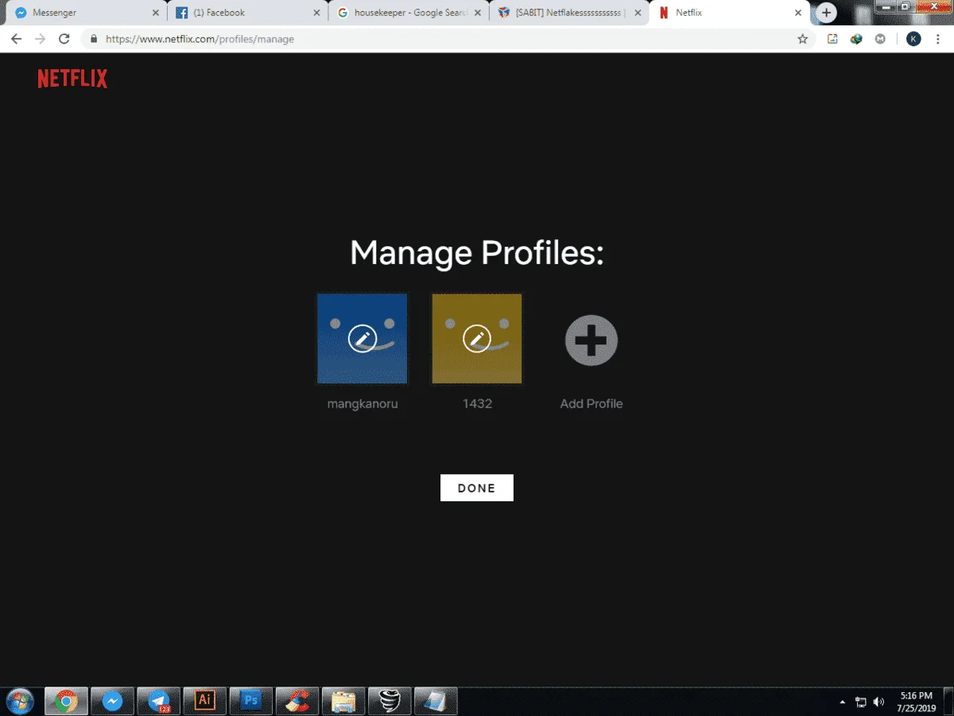This screenshot has width=954, height=716.
Task: Close the Facebook tab
Action: click(x=316, y=13)
